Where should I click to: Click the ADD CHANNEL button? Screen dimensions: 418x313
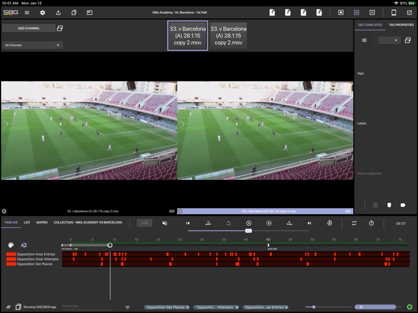tap(28, 28)
